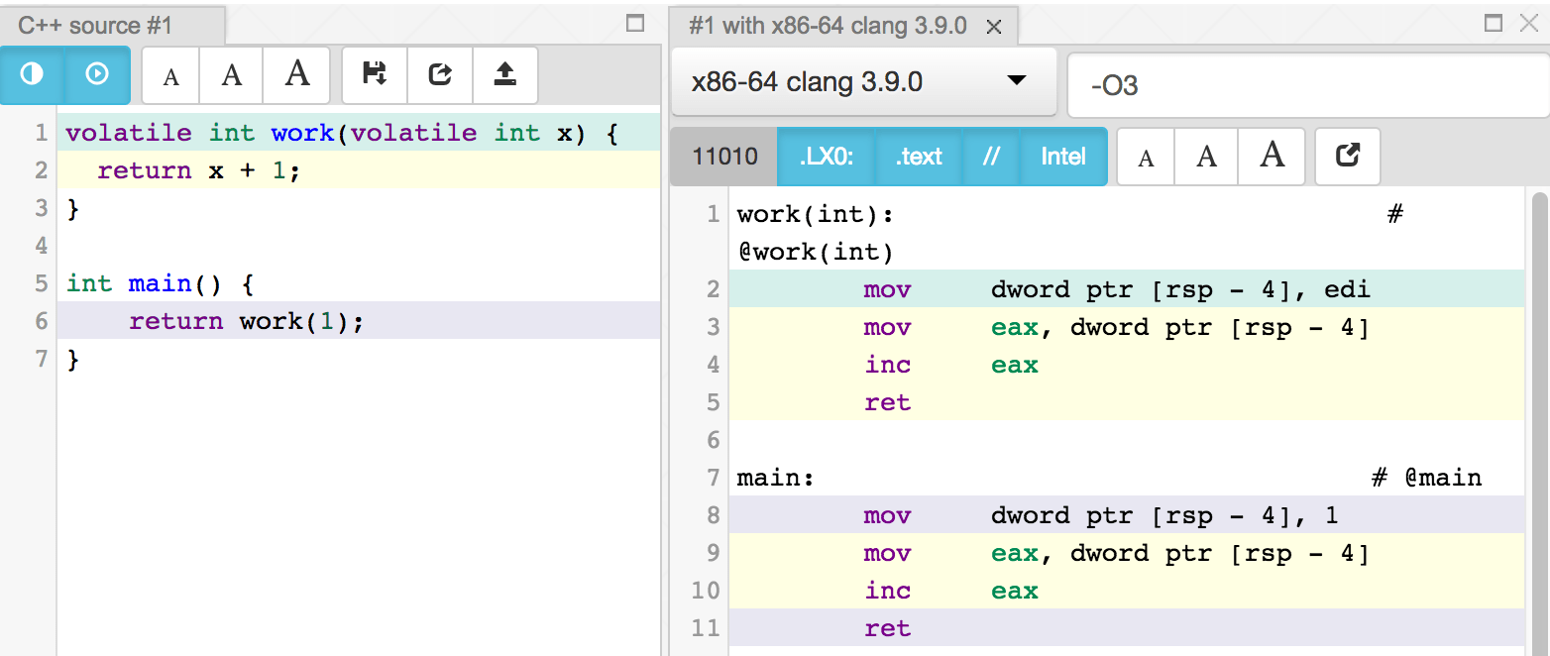Image resolution: width=1550 pixels, height=656 pixels.
Task: Toggle hiding of .text directives
Action: 918,156
